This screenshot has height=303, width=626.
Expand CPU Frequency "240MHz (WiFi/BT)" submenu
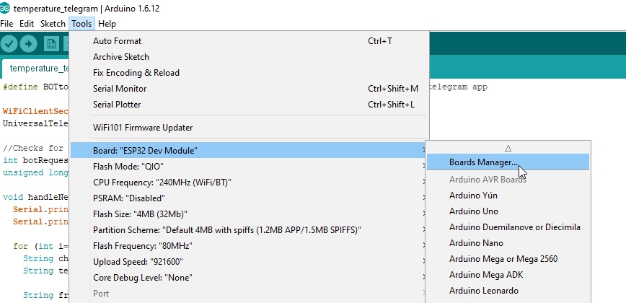[x=249, y=183]
